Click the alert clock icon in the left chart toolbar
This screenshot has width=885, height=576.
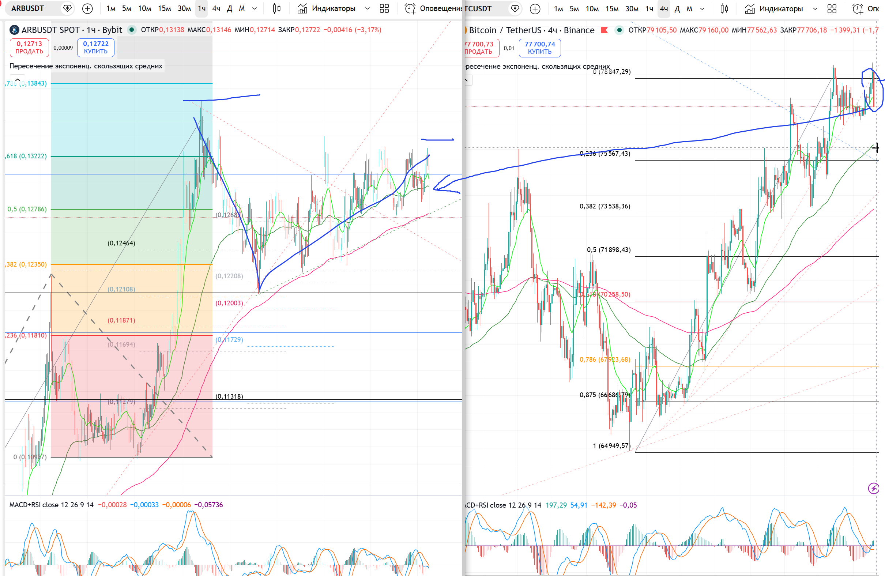click(410, 8)
